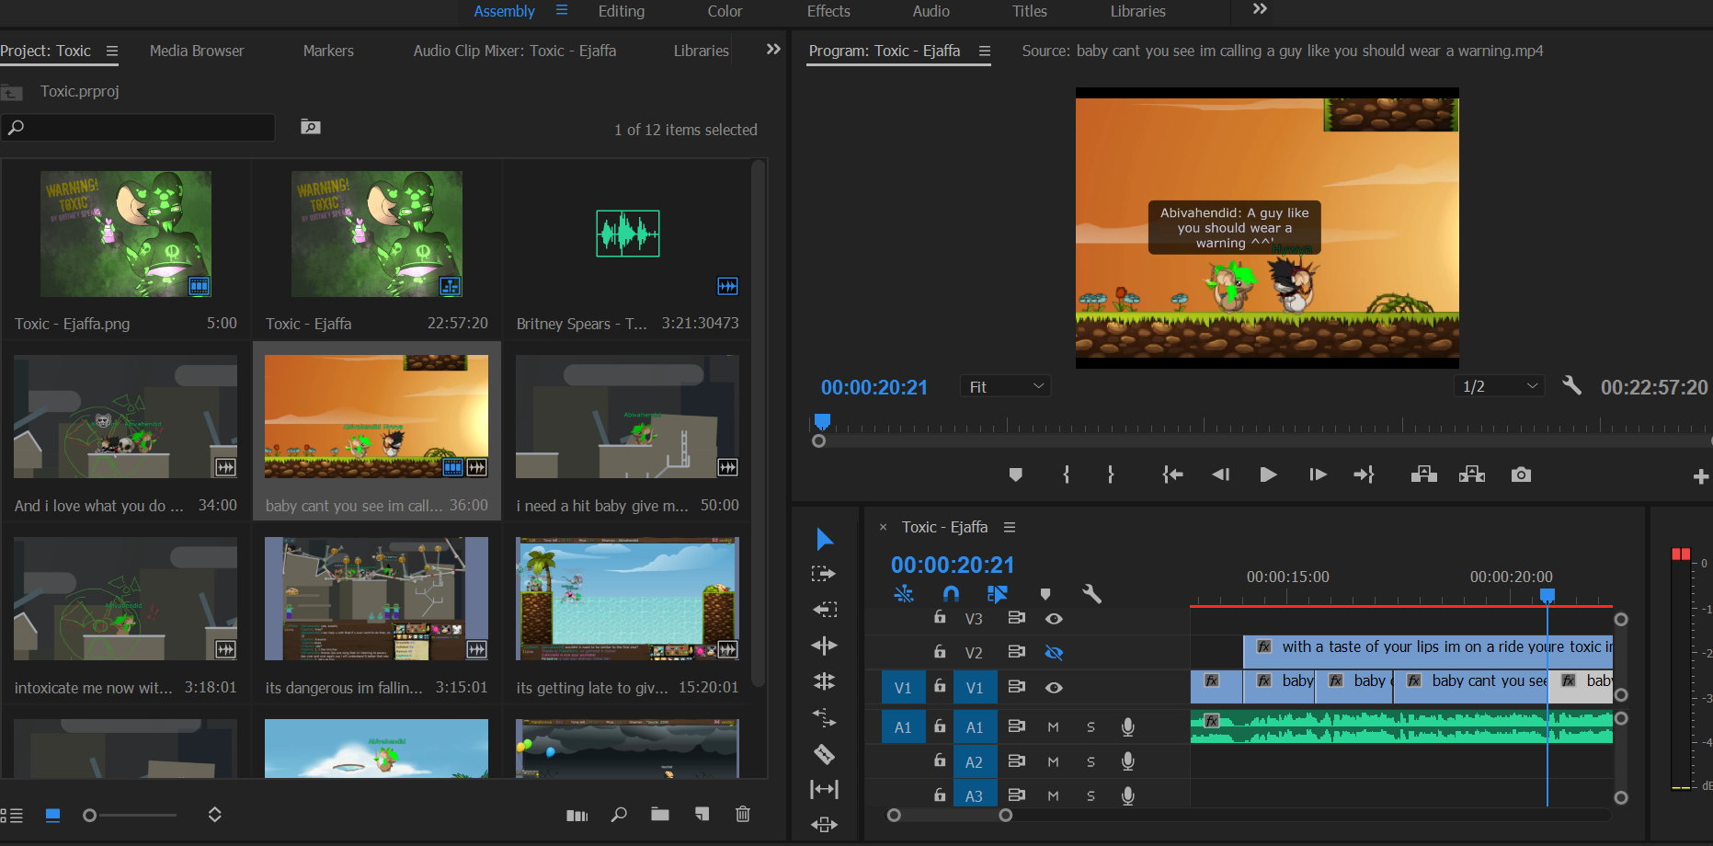Toggle V1 track output eye
Screen dimensions: 1713x846
tap(1054, 688)
